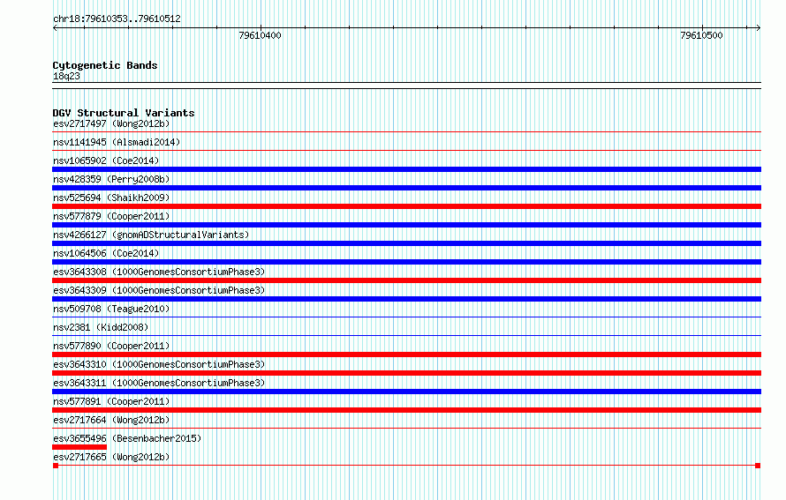Image resolution: width=786 pixels, height=500 pixels.
Task: Select the red bar for nsv577891 (Cooper2011)
Action: click(406, 410)
